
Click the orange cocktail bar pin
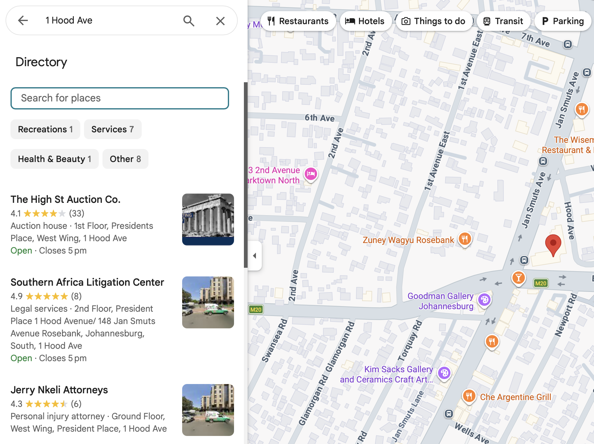pos(519,278)
